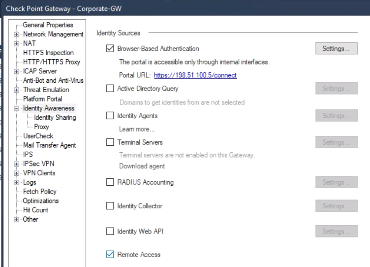Uncheck Browser-Based Authentication checkbox
The height and width of the screenshot is (267, 370).
point(110,48)
